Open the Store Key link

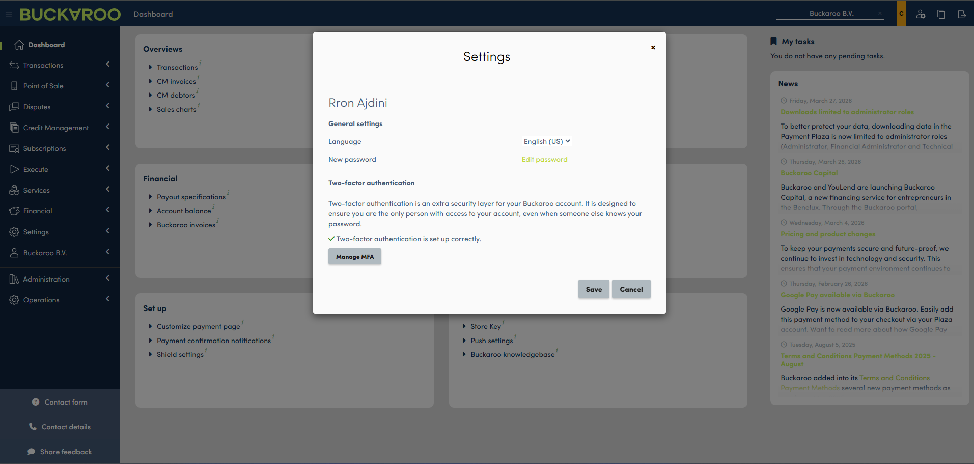coord(485,326)
